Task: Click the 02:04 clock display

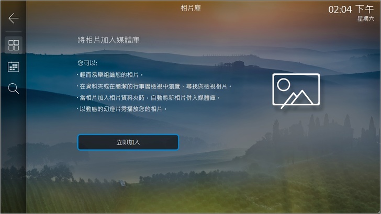Action: pyautogui.click(x=340, y=9)
